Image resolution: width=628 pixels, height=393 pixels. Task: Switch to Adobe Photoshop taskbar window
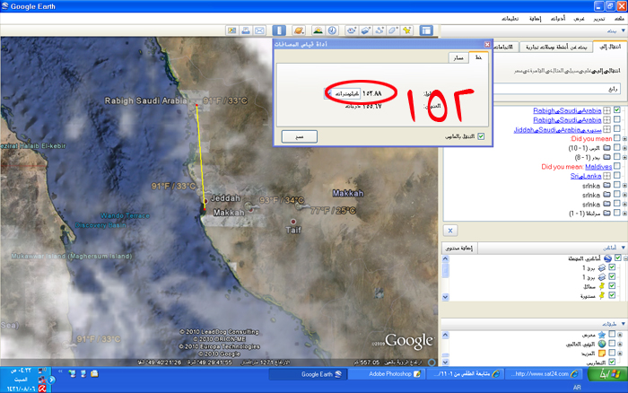(386, 374)
